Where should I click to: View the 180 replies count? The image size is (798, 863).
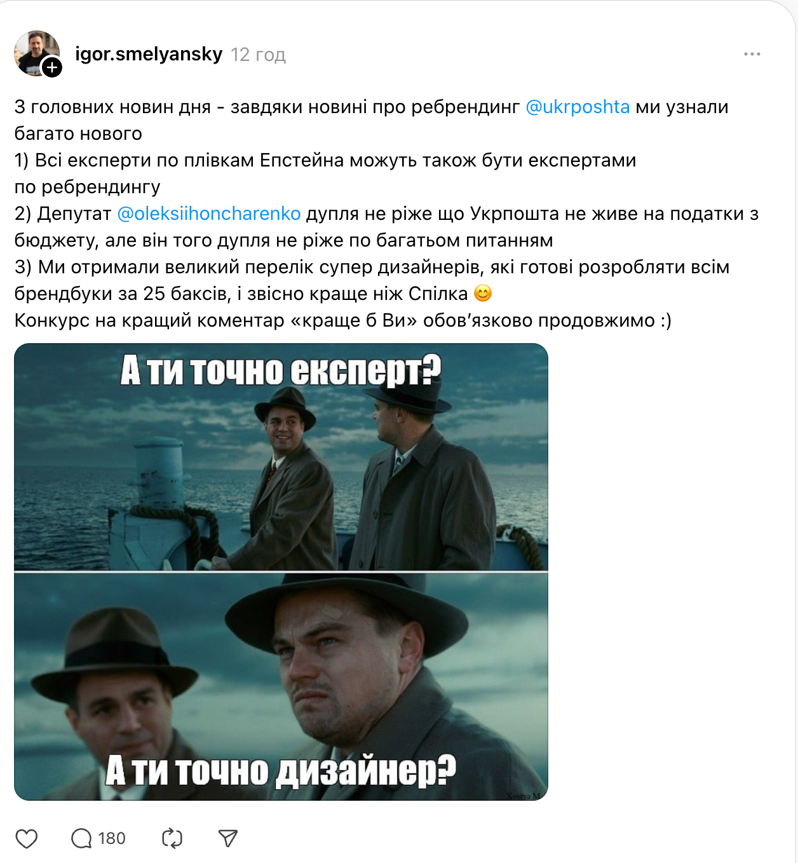(112, 839)
